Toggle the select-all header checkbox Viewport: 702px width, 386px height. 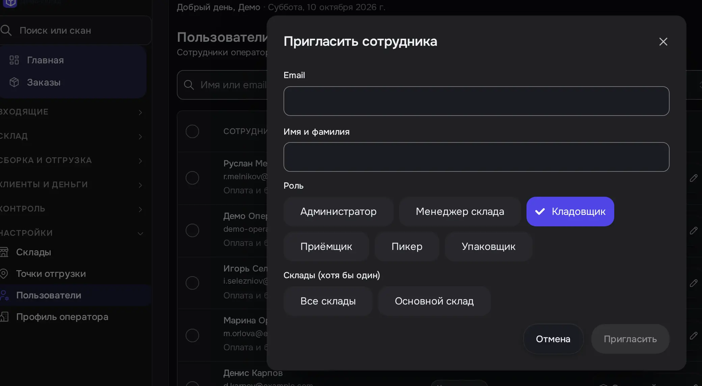(x=192, y=131)
